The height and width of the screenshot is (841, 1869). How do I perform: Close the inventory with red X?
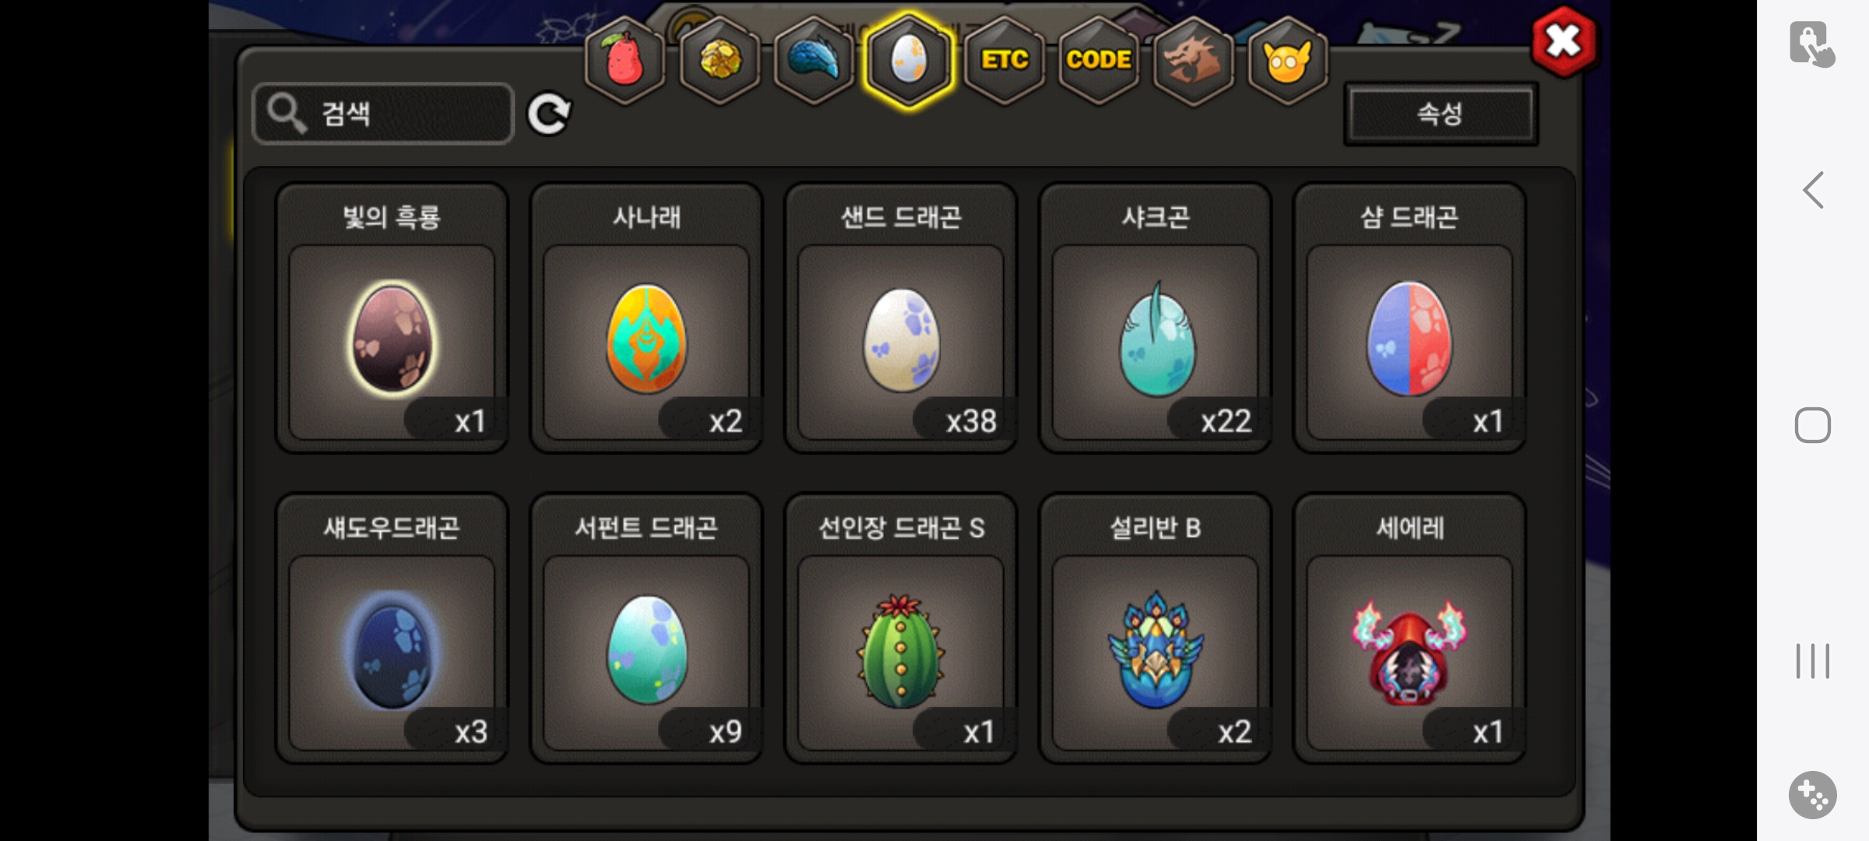1564,42
